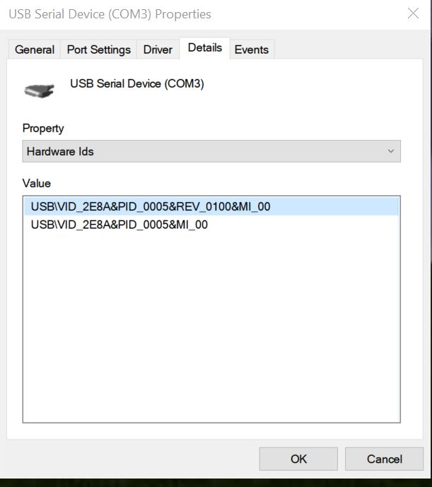
Task: Click the device name USB Serial Device (COM3)
Action: tap(137, 84)
